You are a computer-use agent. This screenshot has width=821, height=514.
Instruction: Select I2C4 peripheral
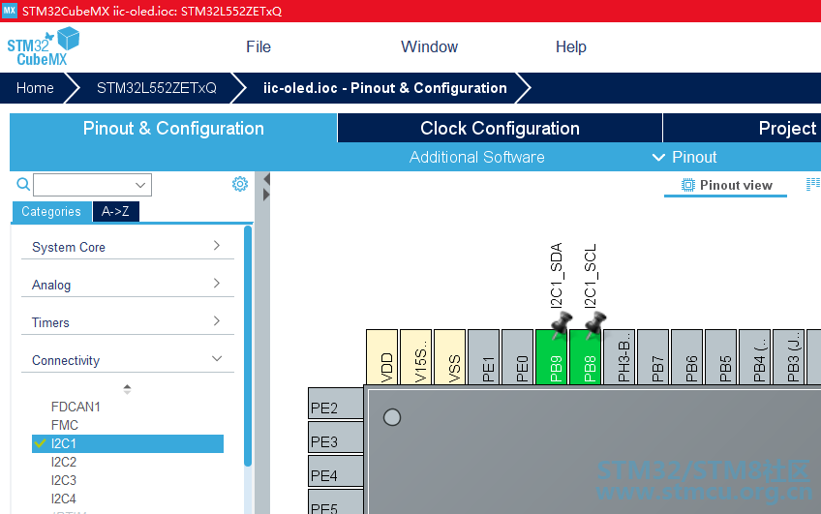coord(63,499)
